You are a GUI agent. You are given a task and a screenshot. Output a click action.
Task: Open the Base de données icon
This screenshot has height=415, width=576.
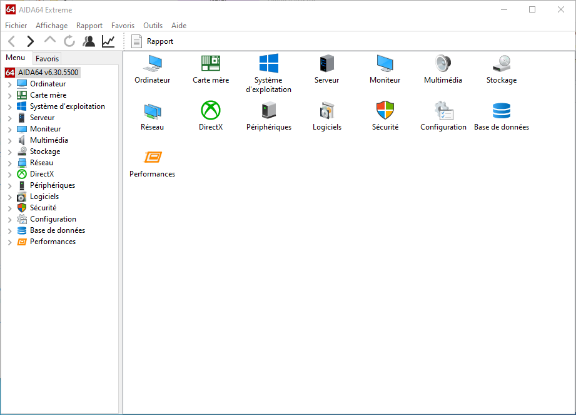pyautogui.click(x=502, y=110)
